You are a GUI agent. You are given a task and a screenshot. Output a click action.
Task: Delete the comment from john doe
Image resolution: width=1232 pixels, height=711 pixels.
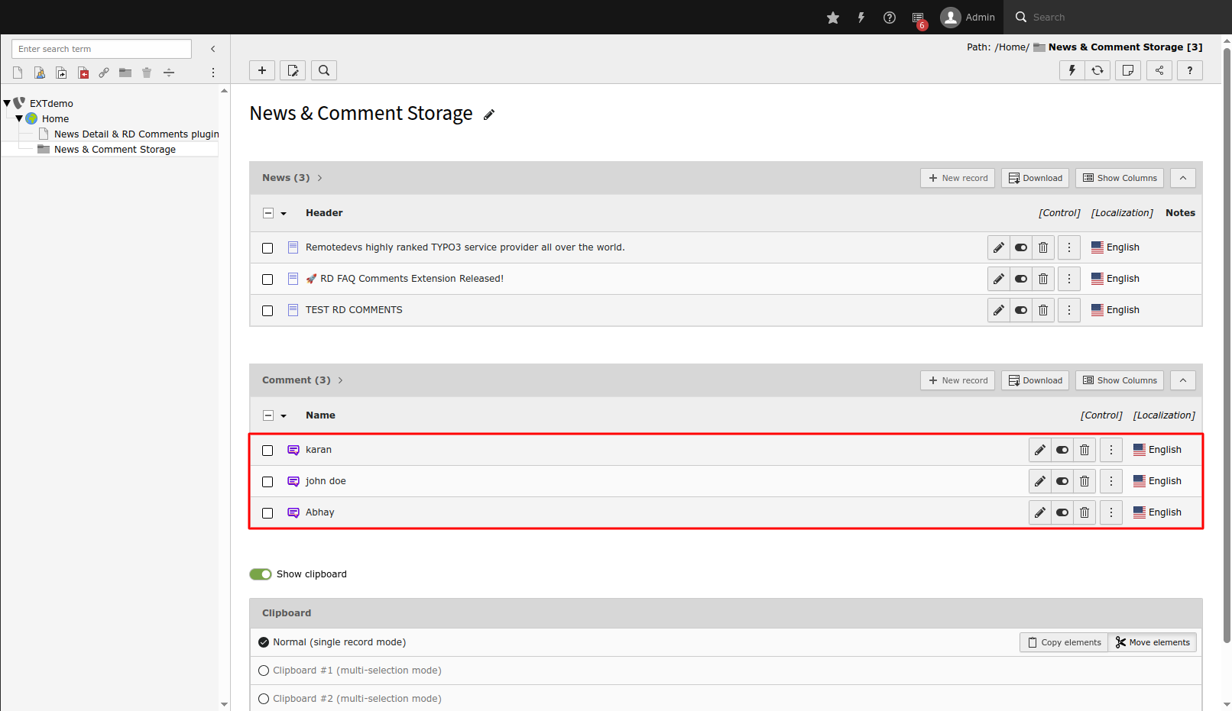click(1084, 480)
